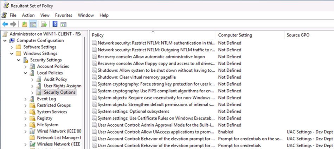Viewport: 334px width, 149px height.
Task: Open Help via blue question mark icon
Action: point(55,24)
